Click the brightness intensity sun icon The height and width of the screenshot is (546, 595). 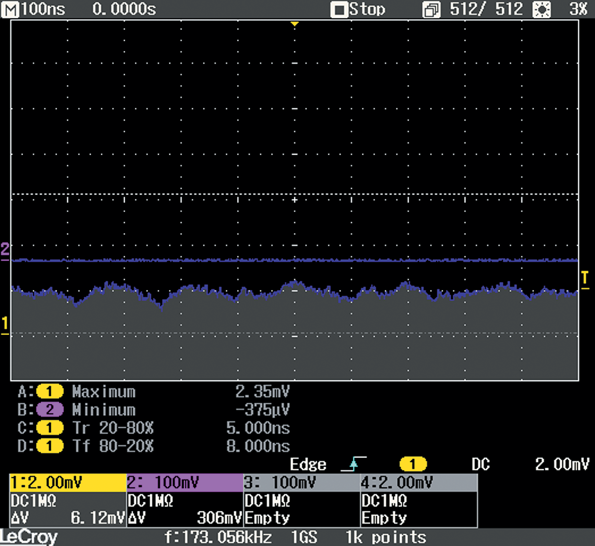pos(542,10)
